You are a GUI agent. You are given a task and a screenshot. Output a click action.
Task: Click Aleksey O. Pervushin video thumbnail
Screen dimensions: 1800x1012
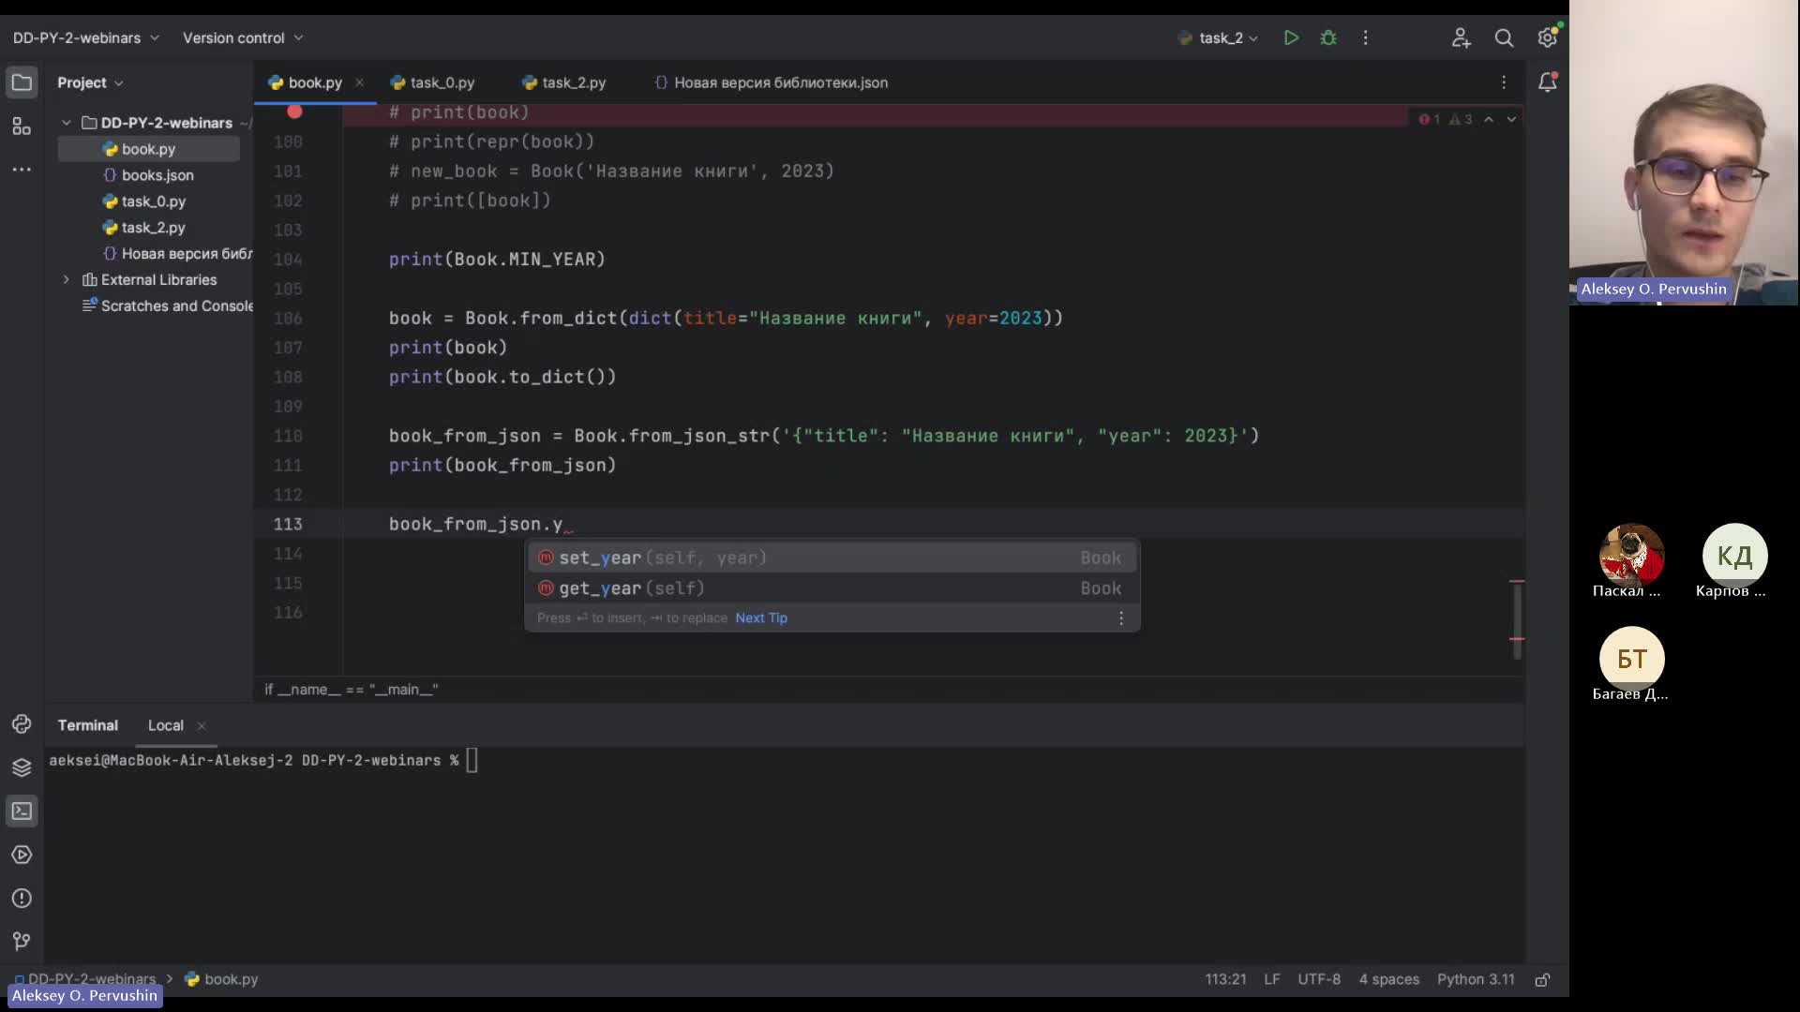click(1684, 153)
